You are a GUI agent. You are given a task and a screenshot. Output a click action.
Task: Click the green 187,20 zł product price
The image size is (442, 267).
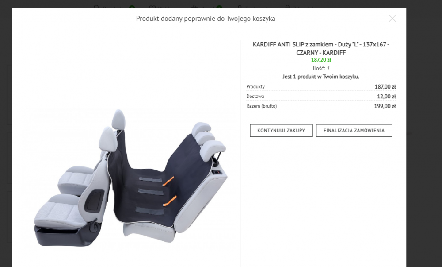coord(321,60)
